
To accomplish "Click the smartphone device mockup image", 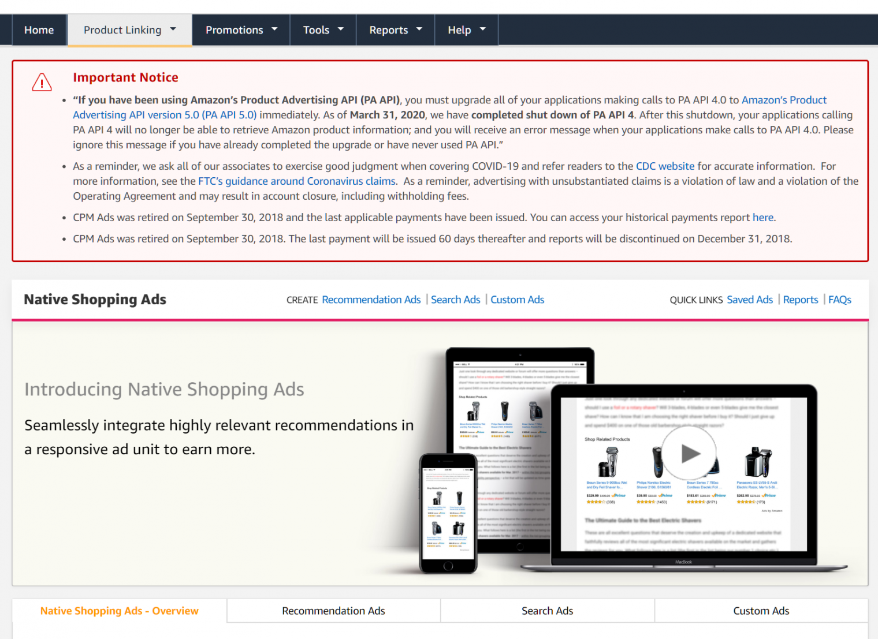I will point(448,514).
